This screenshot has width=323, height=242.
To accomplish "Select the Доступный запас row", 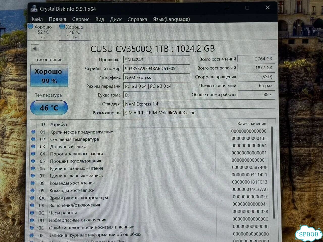I will click(150, 146).
